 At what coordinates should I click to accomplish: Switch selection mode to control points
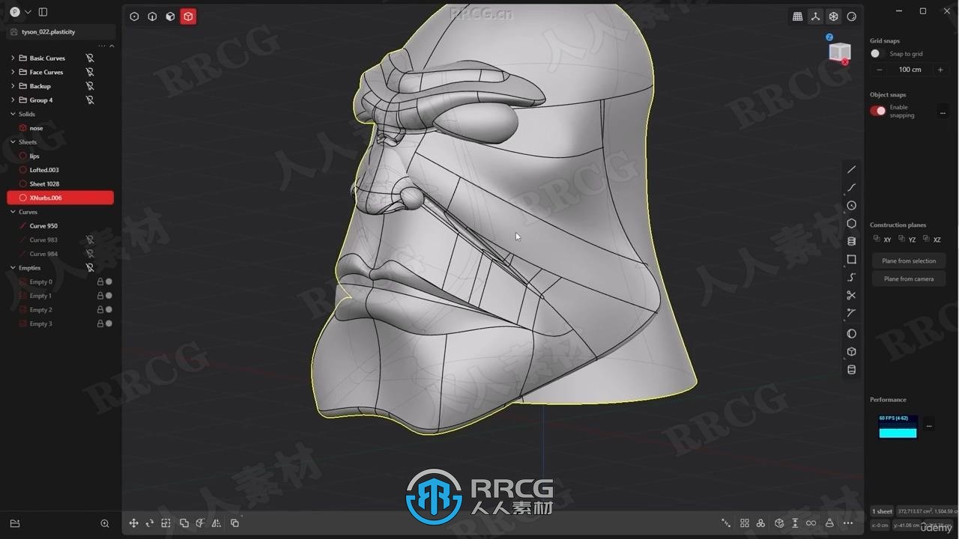[x=134, y=16]
